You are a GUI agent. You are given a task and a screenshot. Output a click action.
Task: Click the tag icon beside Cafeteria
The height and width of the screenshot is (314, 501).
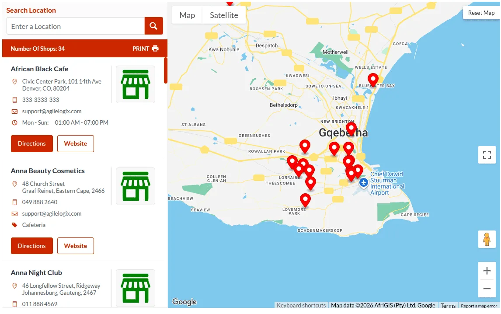click(x=14, y=225)
